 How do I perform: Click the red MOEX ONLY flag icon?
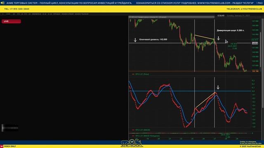pos(2,146)
